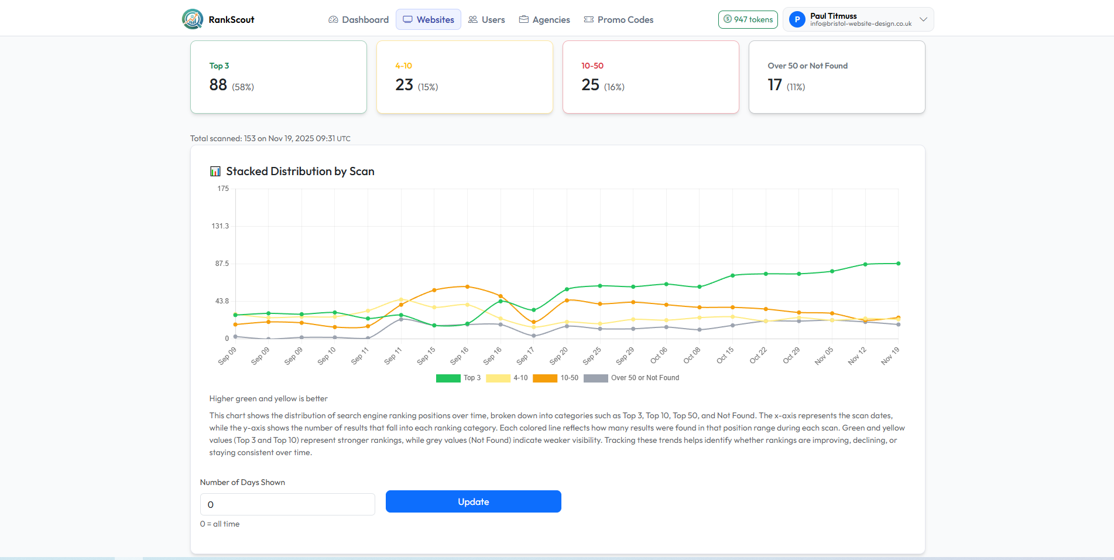Click the Stacked Distribution chart icon
Viewport: 1114px width, 560px height.
[215, 172]
